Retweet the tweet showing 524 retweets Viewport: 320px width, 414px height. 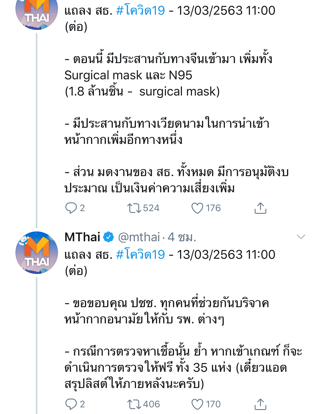[134, 208]
